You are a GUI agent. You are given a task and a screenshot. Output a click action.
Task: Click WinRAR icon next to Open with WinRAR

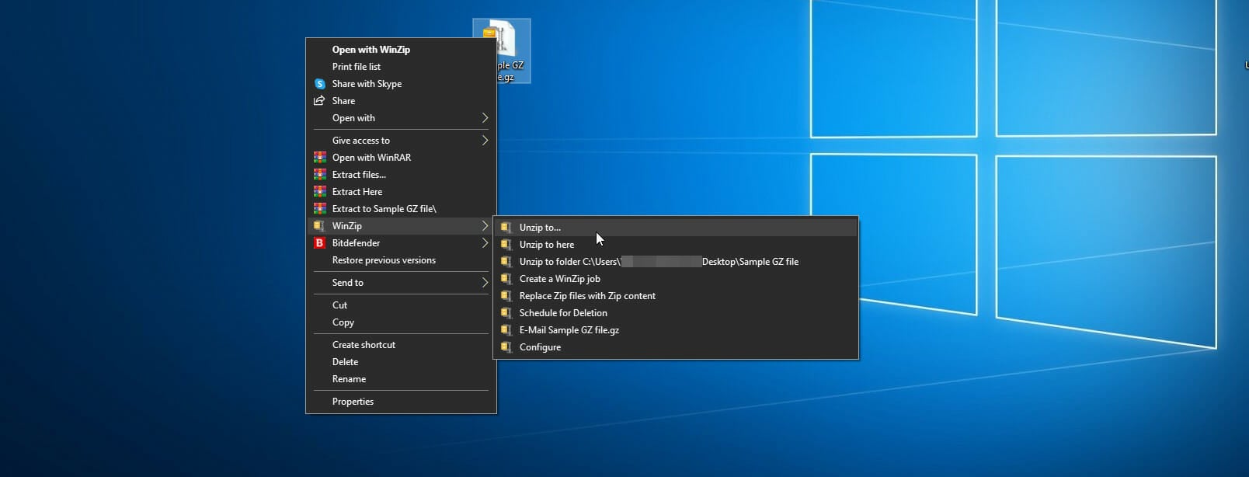319,157
